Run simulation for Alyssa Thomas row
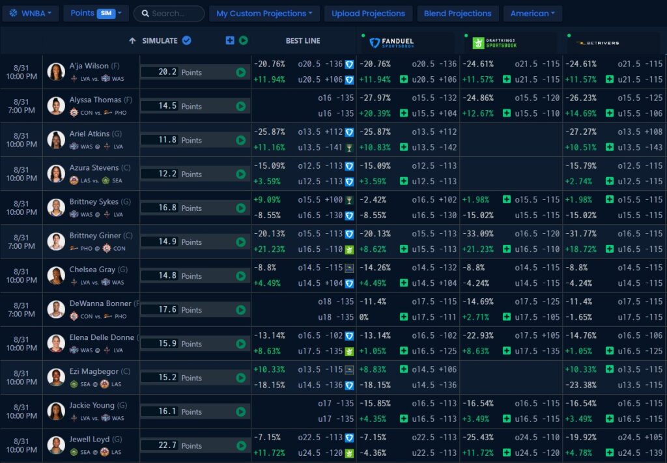 [241, 106]
